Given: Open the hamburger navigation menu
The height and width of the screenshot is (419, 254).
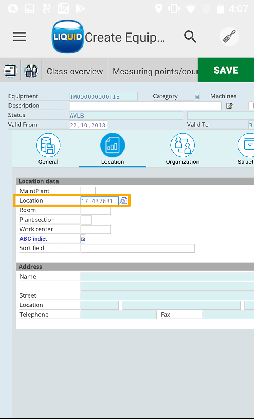Looking at the screenshot, I should pos(20,36).
